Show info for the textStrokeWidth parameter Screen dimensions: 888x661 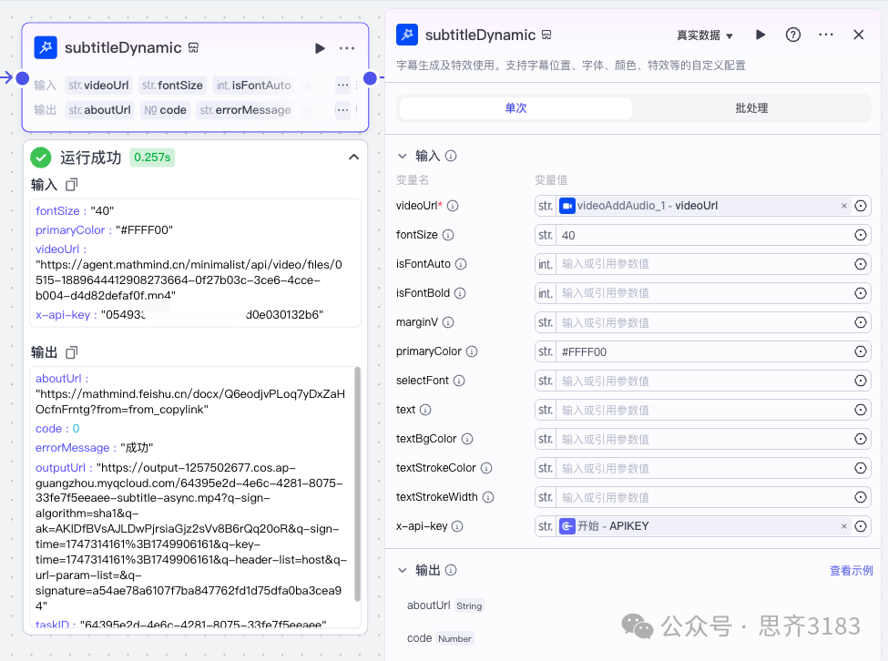point(488,497)
